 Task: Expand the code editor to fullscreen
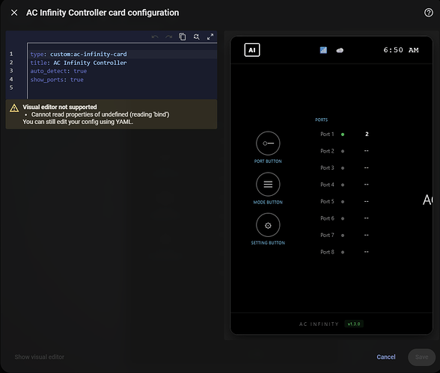pos(210,37)
